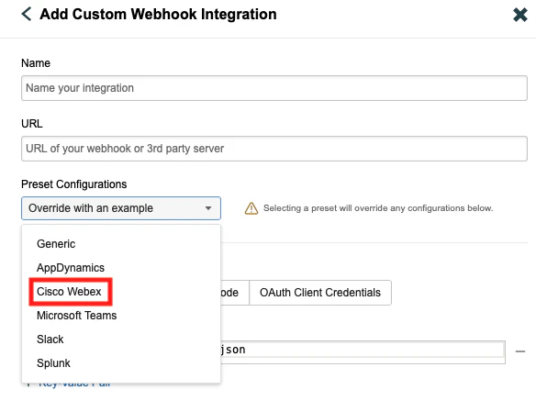Viewport: 536px width, 401px height.
Task: Switch to OAuth Client Credentials tab
Action: point(320,293)
